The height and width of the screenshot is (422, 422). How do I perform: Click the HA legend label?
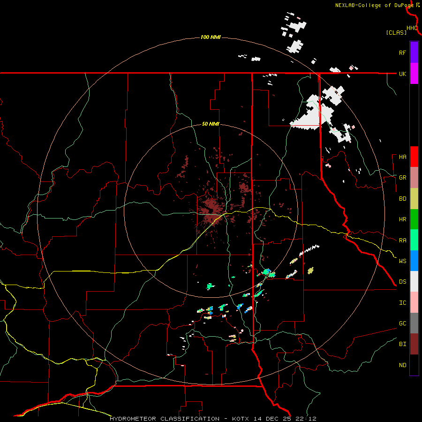402,157
